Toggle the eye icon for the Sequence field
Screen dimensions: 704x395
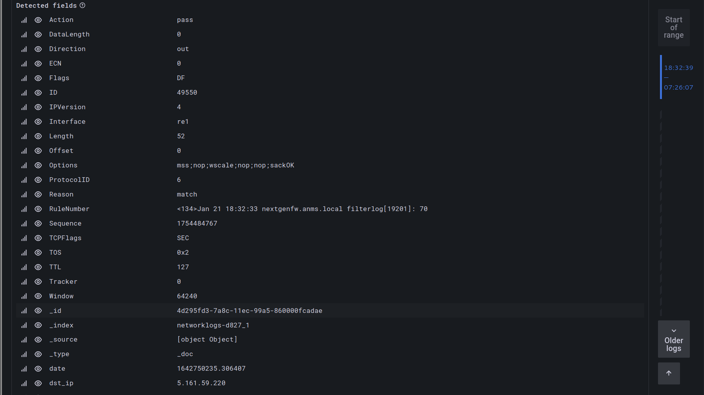(38, 223)
